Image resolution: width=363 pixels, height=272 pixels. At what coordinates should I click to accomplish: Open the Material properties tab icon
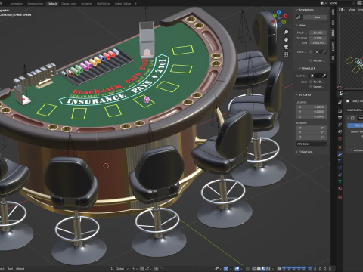[340, 189]
